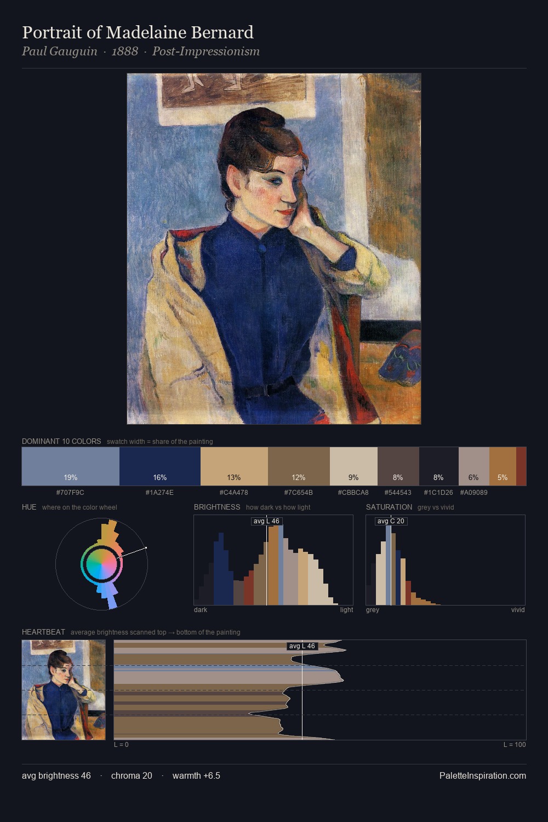Image resolution: width=548 pixels, height=822 pixels.
Task: Choose the brown #7C654B swatch
Action: [x=299, y=466]
